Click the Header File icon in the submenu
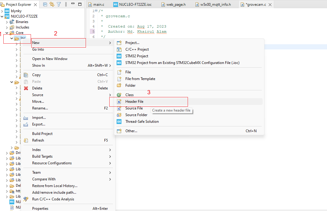The width and height of the screenshot is (327, 211). click(x=119, y=102)
